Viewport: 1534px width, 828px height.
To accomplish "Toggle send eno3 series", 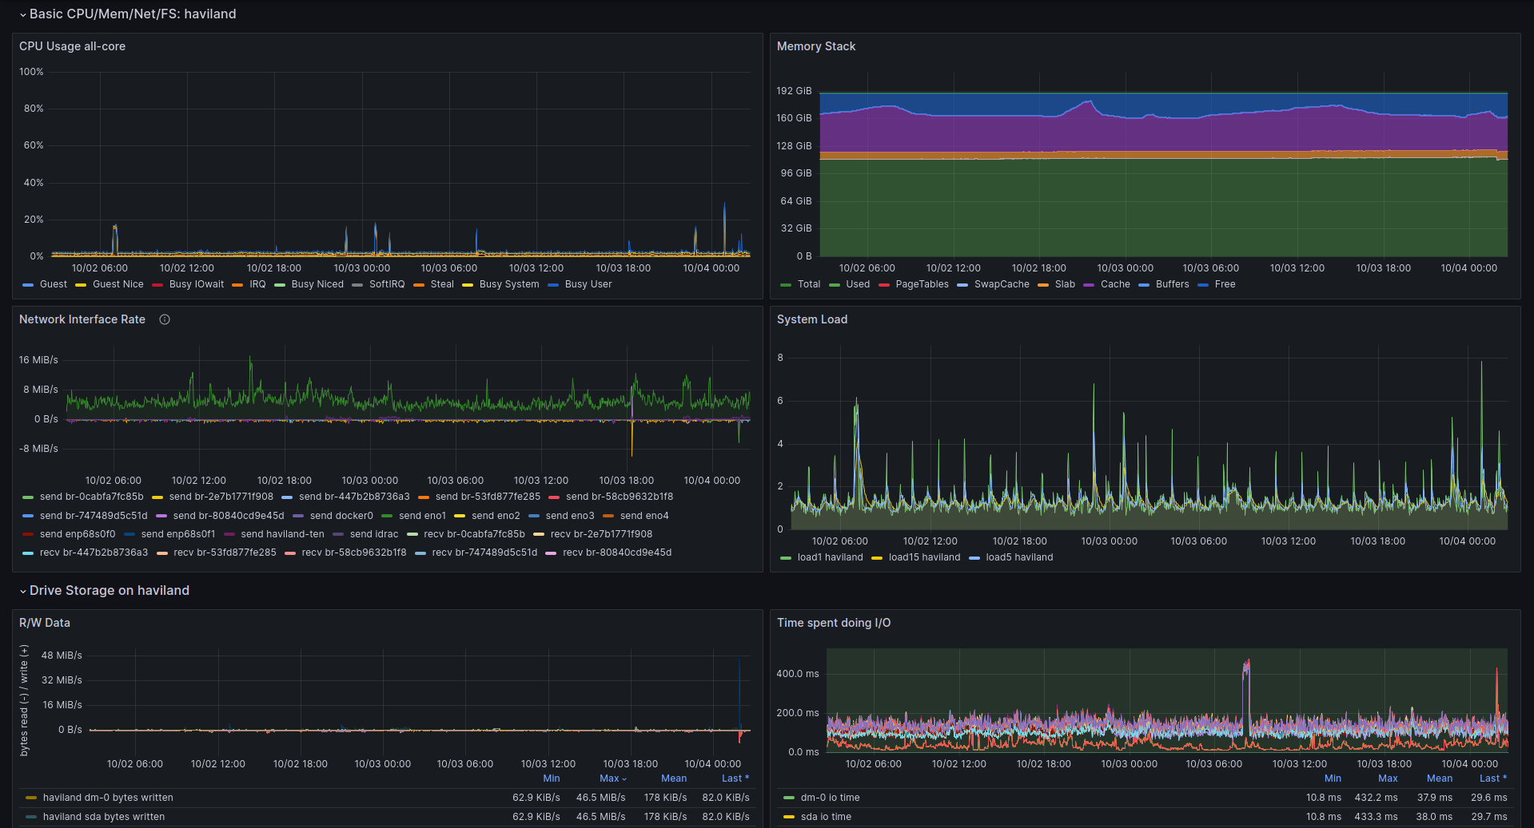I will click(570, 516).
